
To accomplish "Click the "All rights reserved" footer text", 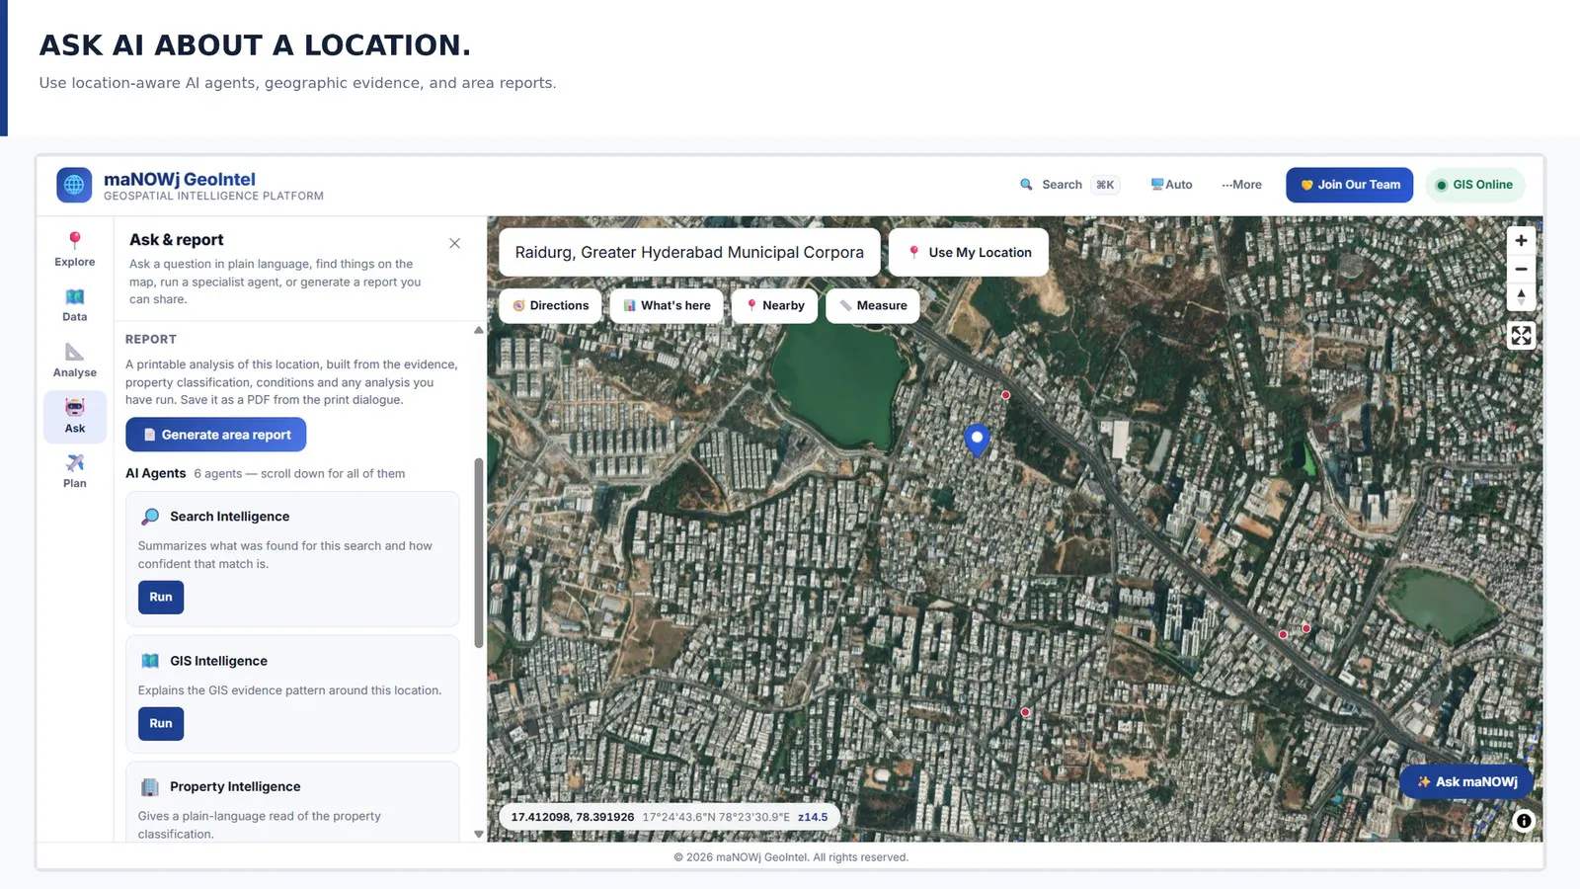I will (x=859, y=857).
